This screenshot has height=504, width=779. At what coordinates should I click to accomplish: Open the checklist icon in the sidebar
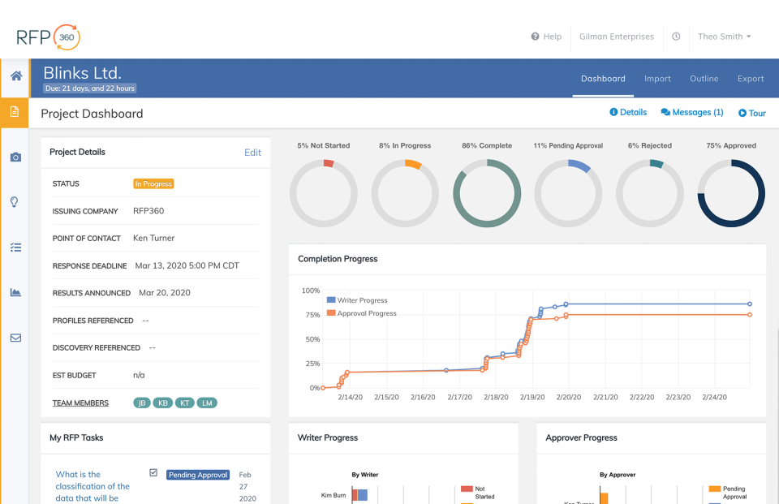point(15,247)
